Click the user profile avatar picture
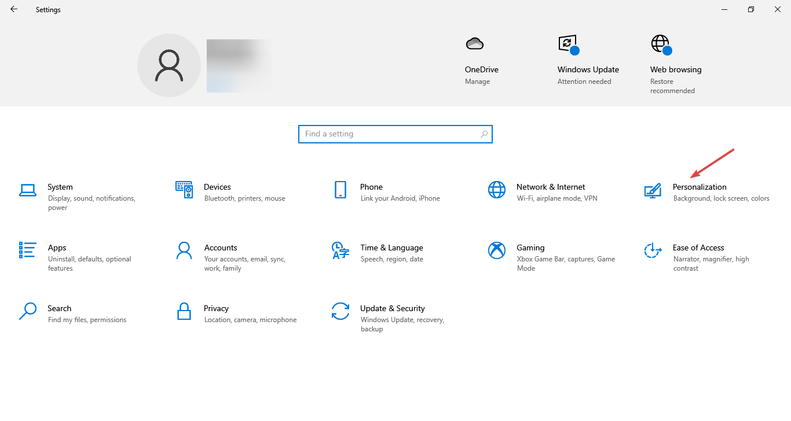791x421 pixels. [169, 65]
